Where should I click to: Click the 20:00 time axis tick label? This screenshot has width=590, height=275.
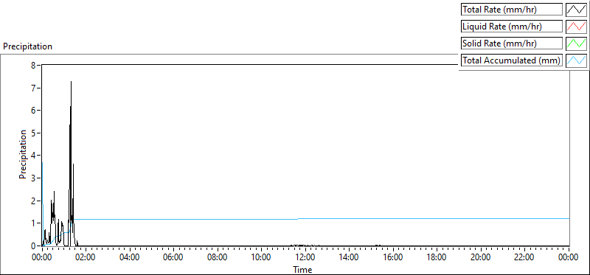tap(481, 258)
